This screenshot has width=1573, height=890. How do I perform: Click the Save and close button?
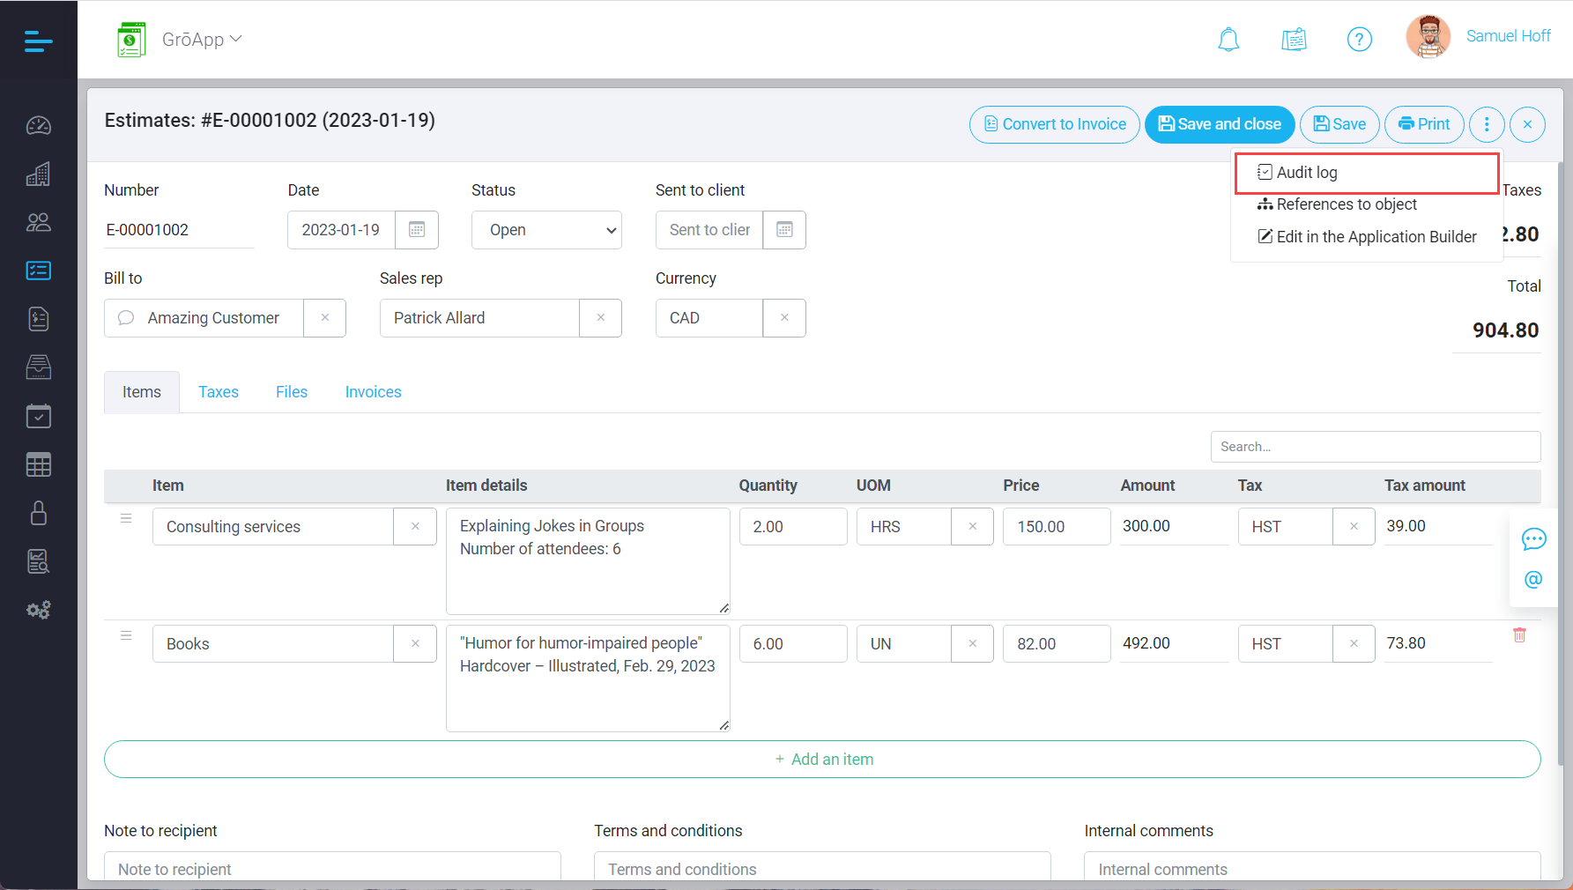click(1219, 124)
